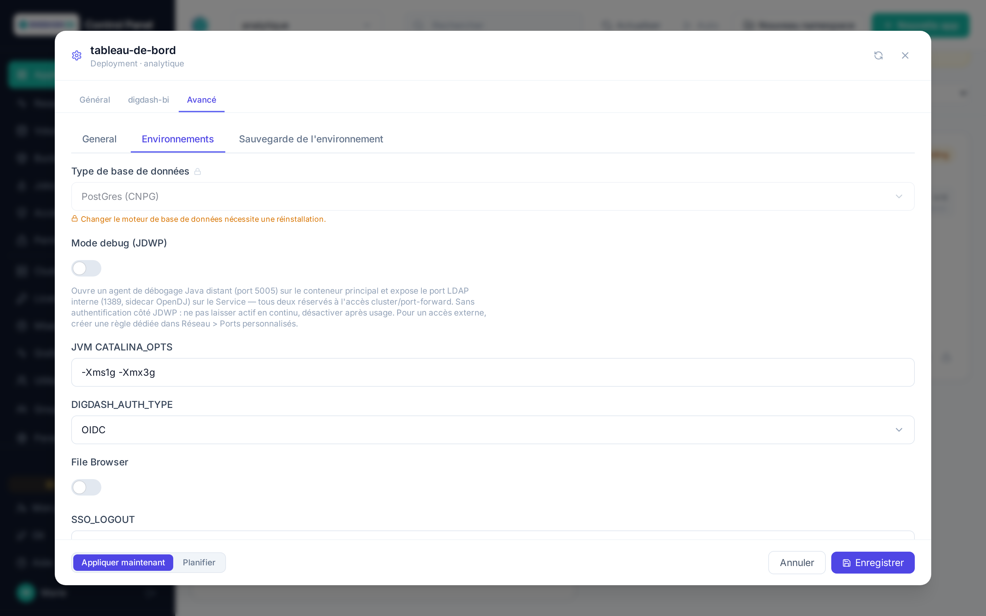Choose the Planifier option

click(199, 563)
